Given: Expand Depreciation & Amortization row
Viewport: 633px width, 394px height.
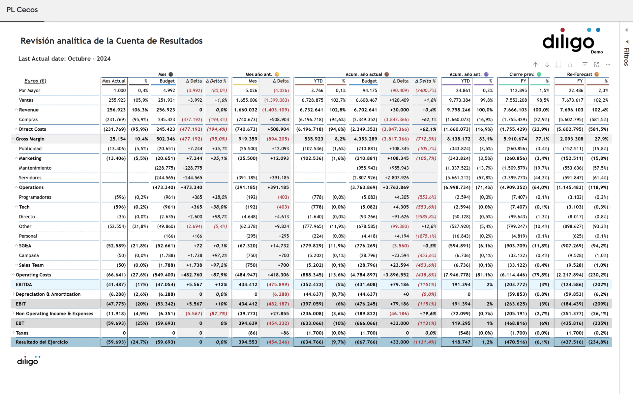Looking at the screenshot, I should tap(13, 294).
